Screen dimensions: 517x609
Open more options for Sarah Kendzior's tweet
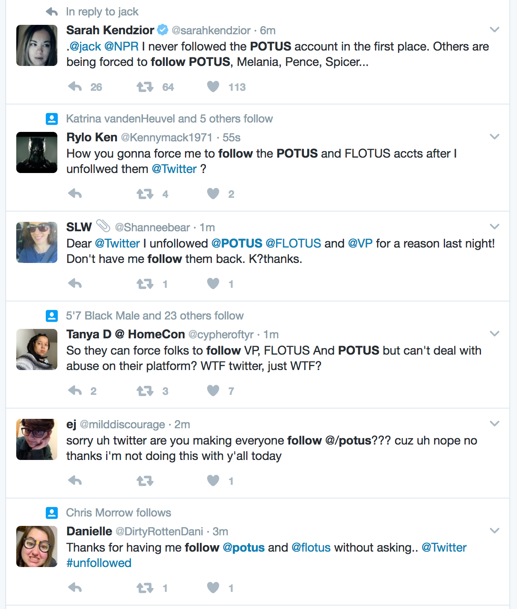(x=494, y=30)
